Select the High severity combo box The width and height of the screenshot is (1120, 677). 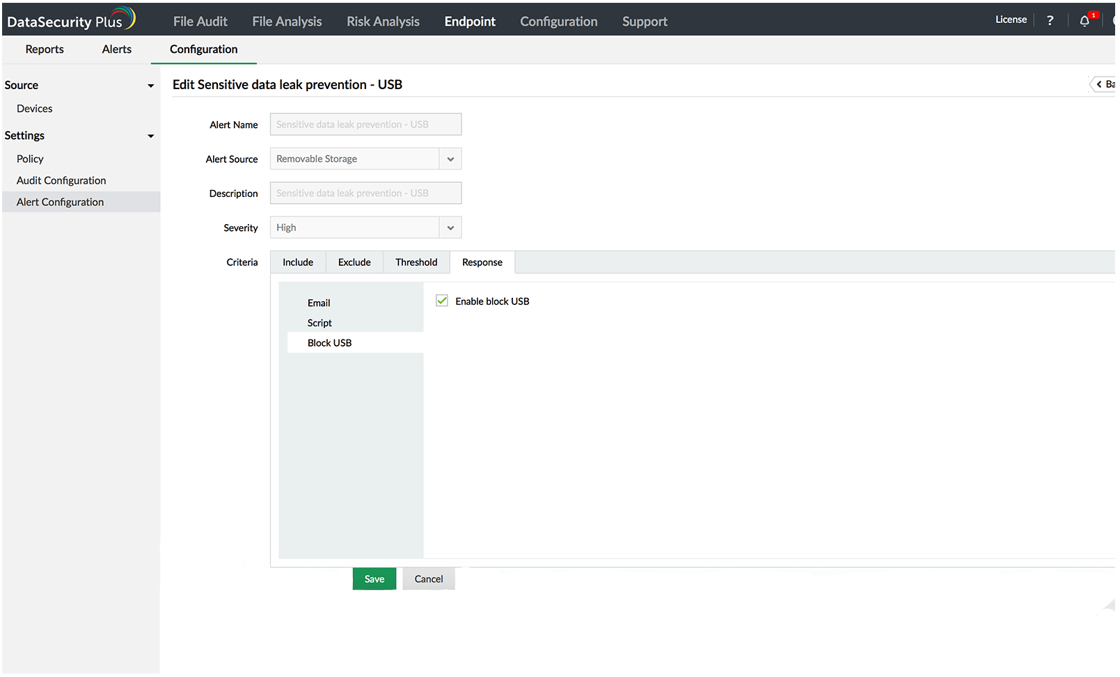[x=365, y=228]
